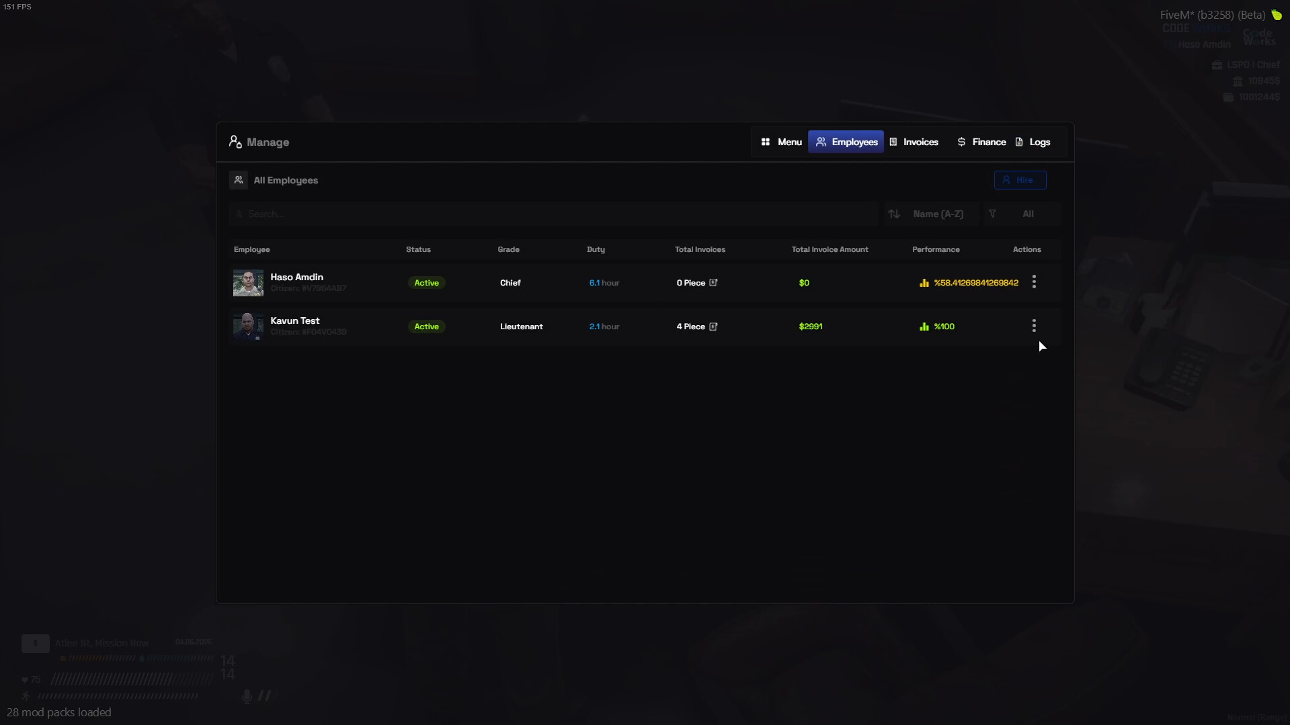The width and height of the screenshot is (1290, 725).
Task: Select the Employees tab icon in header
Action: [822, 142]
